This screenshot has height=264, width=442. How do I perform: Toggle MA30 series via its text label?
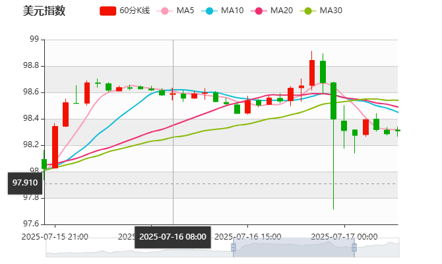pos(331,11)
